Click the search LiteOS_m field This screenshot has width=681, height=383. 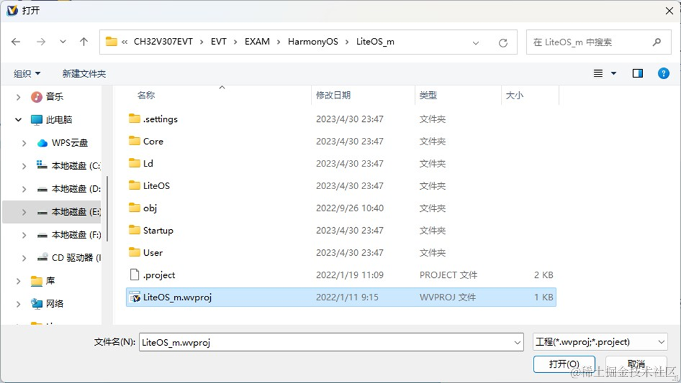point(598,42)
